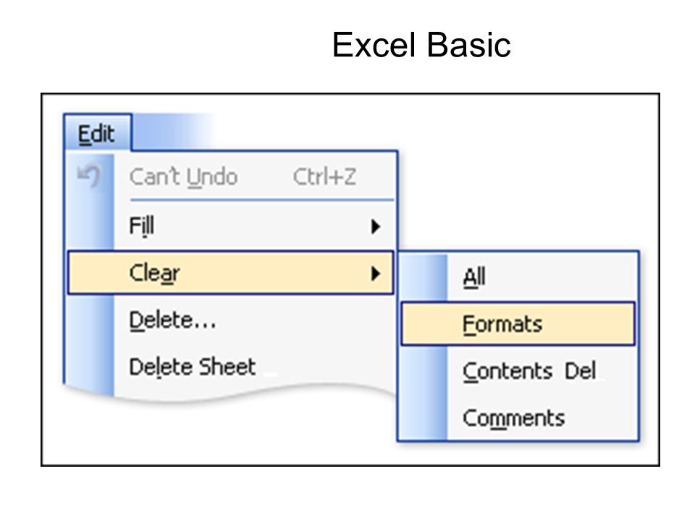Expand the Clear submenu arrow

(x=376, y=274)
